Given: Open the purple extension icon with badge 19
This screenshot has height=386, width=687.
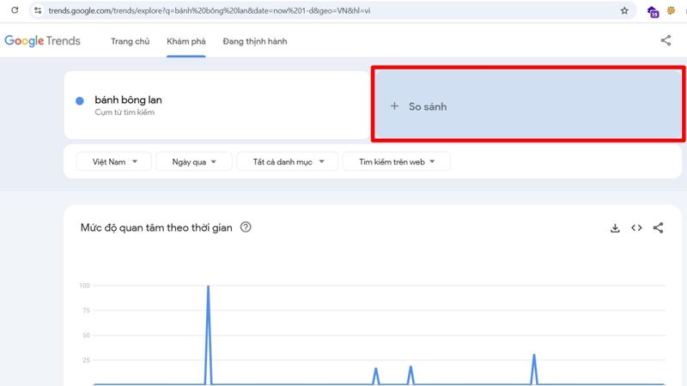Looking at the screenshot, I should pyautogui.click(x=653, y=11).
